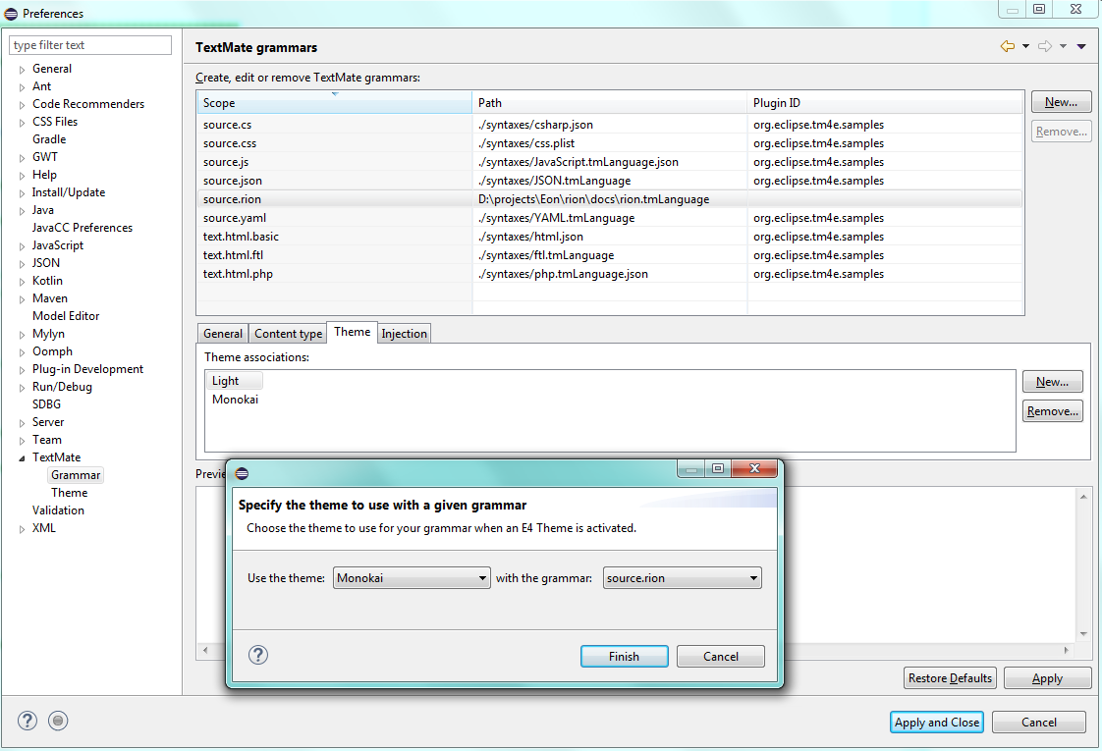Click the forward navigation arrow

[1047, 45]
